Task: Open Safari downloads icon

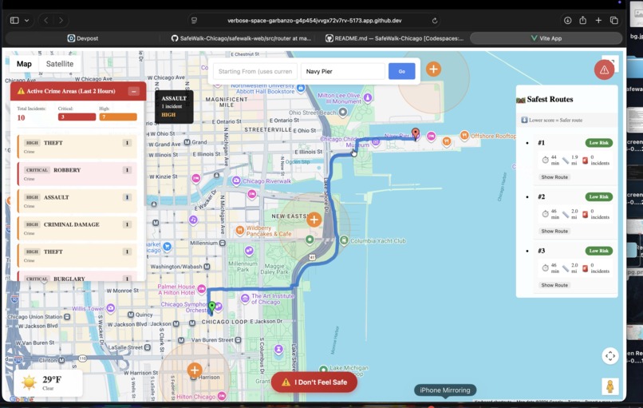Action: pyautogui.click(x=567, y=20)
